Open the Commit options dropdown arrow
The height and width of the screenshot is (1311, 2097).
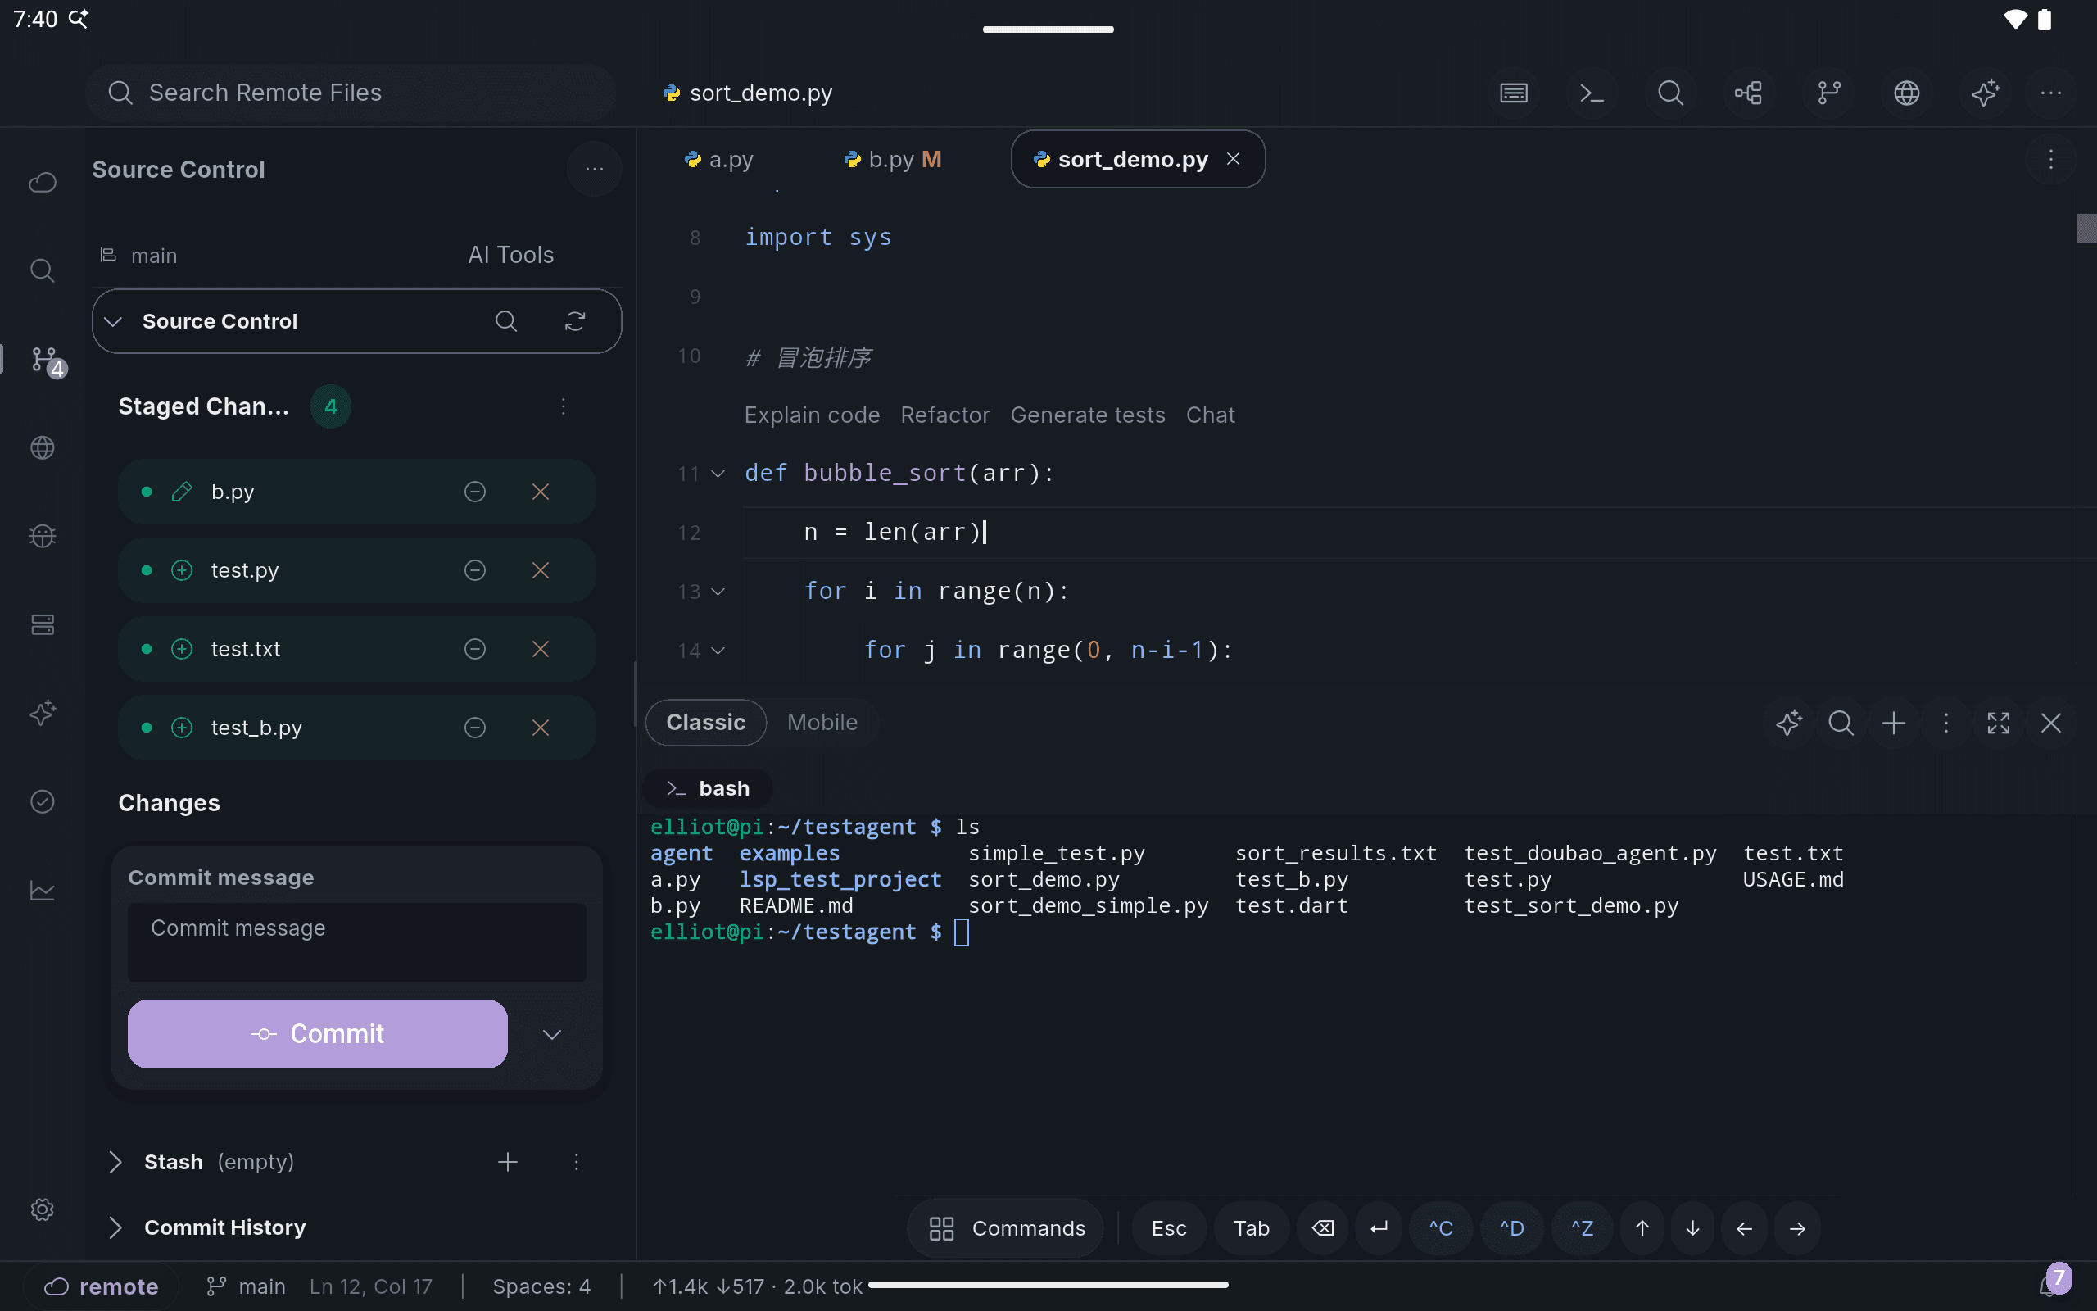tap(552, 1034)
